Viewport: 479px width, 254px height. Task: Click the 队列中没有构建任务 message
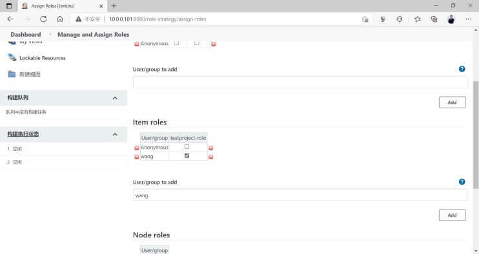point(26,112)
